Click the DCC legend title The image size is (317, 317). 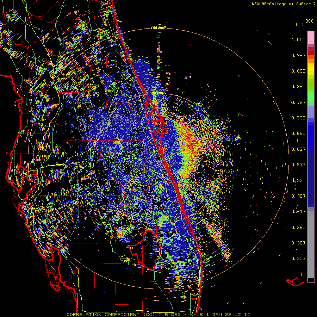click(309, 21)
